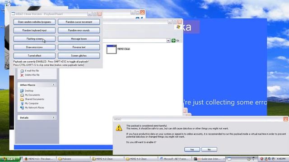The image size is (289, 162).
Task: Click the yellow warning triangle icon
Action: click(x=119, y=128)
